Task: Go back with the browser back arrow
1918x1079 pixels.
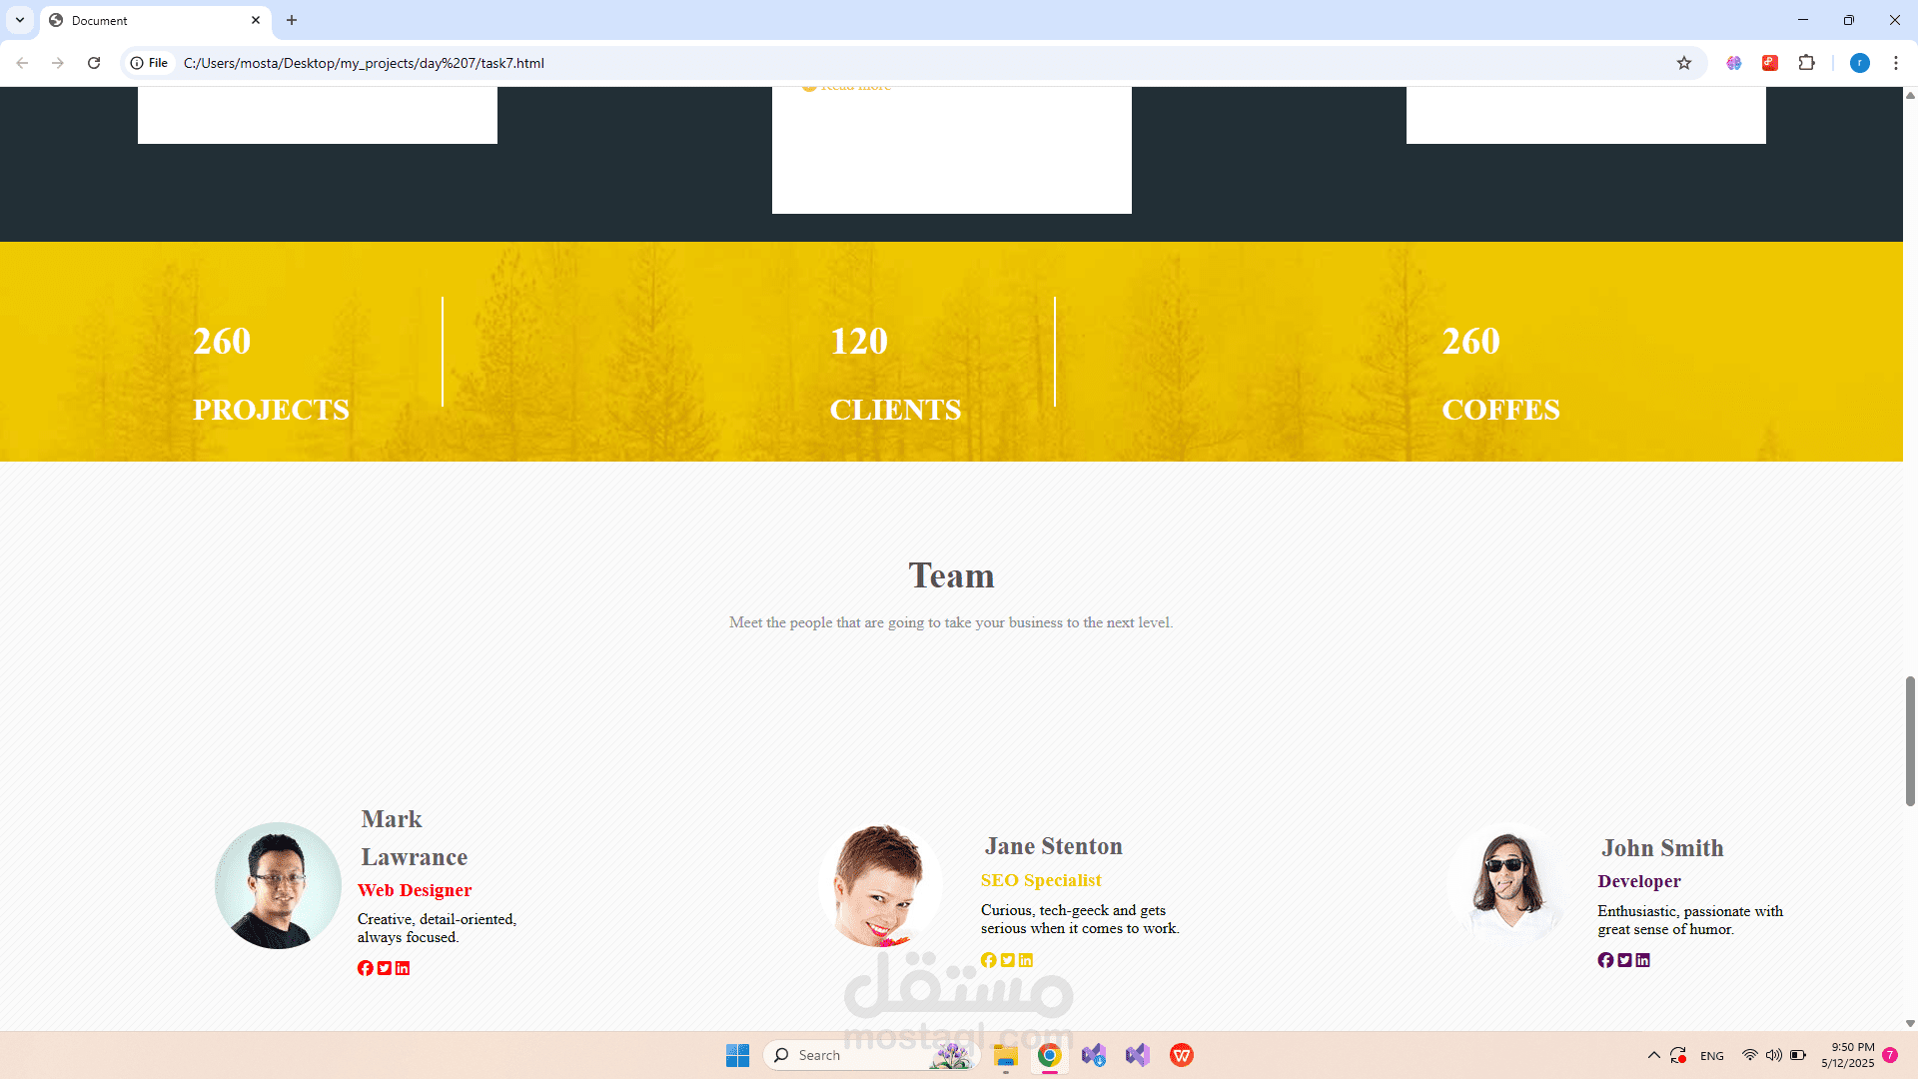Action: point(22,63)
